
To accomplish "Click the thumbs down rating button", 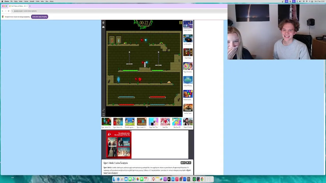I will [x=189, y=163].
